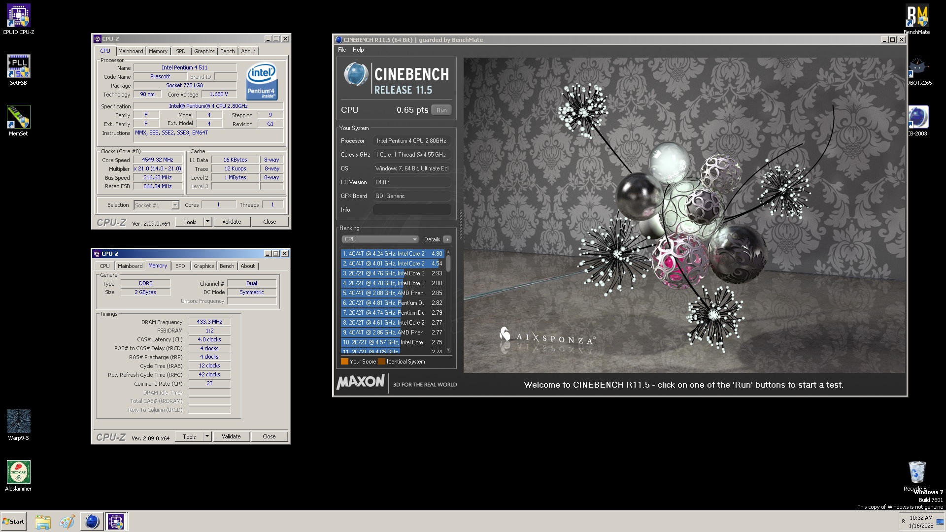This screenshot has width=946, height=532.
Task: Click the brown Identical System legend swatch
Action: (x=381, y=362)
